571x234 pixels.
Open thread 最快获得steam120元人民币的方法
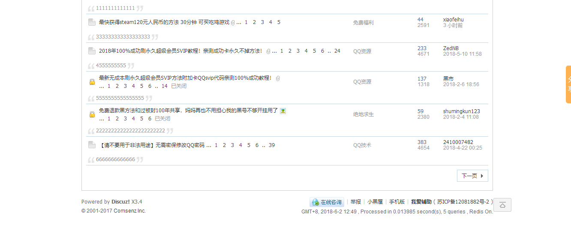click(164, 22)
